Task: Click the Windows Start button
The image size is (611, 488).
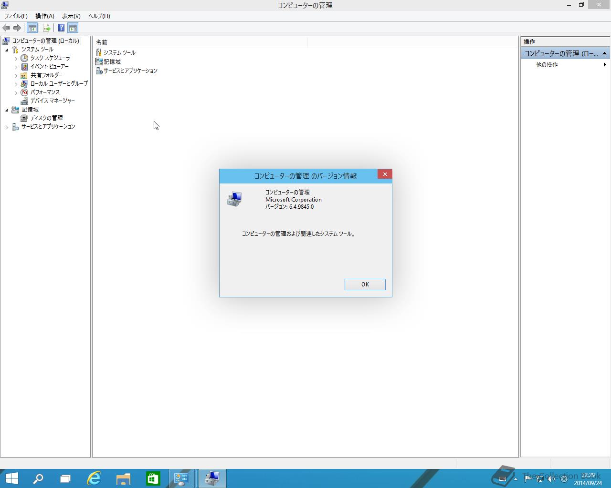Action: 11,478
